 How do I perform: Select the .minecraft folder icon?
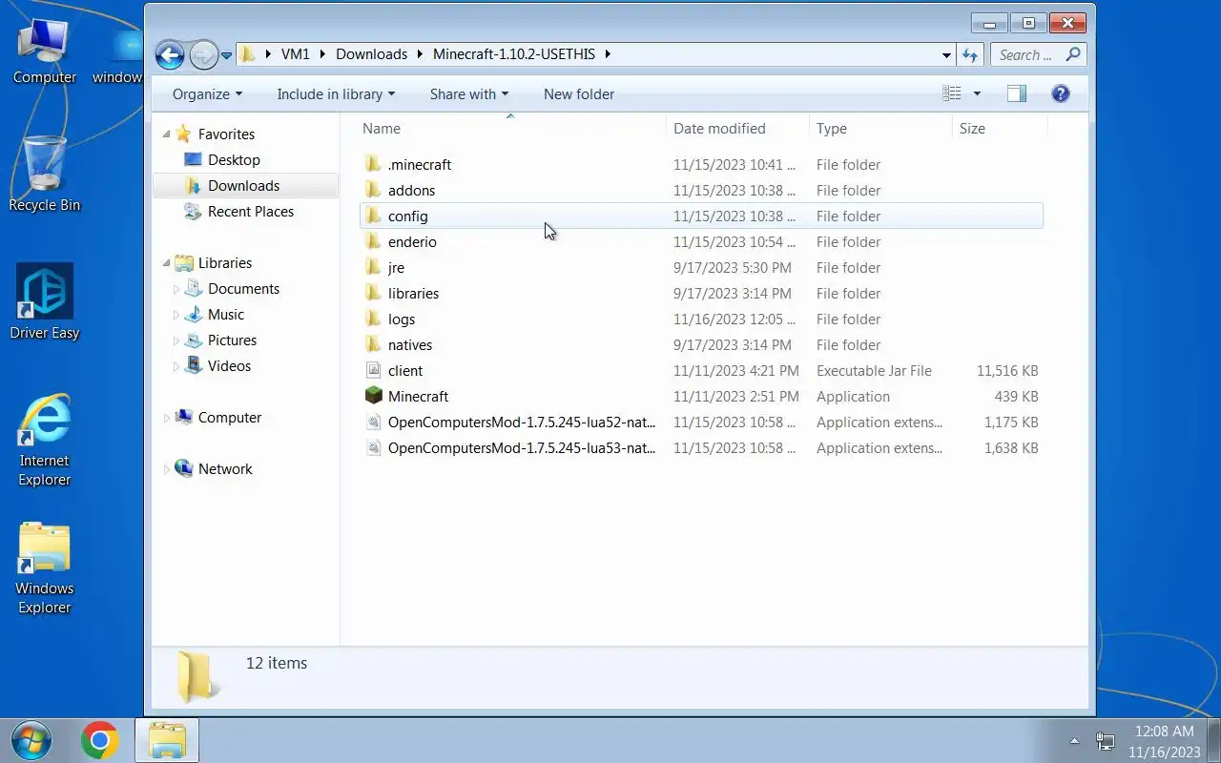374,164
